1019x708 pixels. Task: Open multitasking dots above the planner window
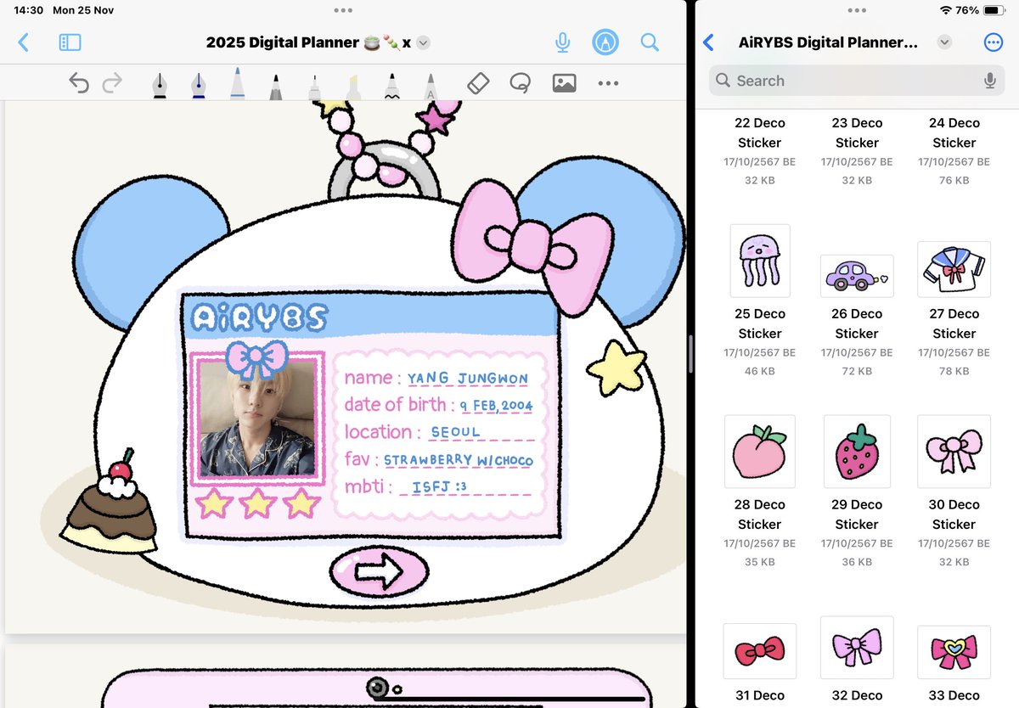[343, 10]
